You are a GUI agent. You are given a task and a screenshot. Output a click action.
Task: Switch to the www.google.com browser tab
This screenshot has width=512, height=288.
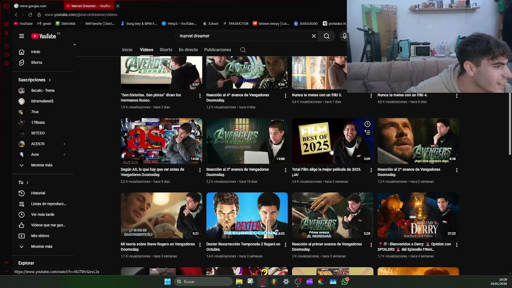click(37, 6)
